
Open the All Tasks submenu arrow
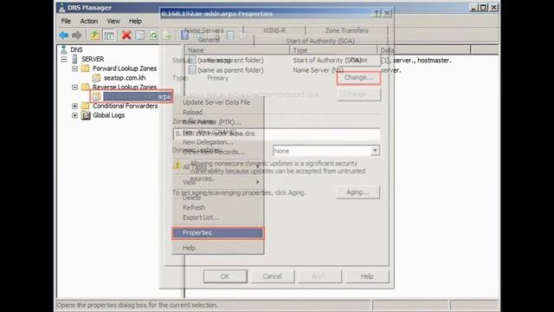pyautogui.click(x=258, y=166)
